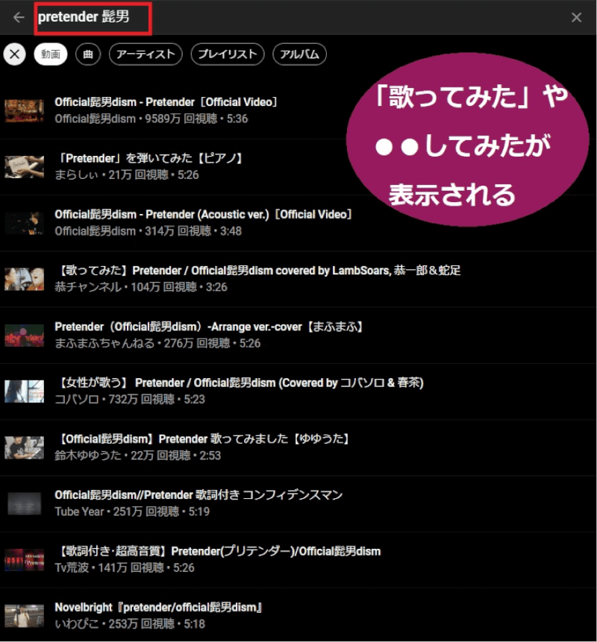Play ゆゆうた's Pretender 歌ってみました title
Image resolution: width=597 pixels, height=642 pixels.
pos(201,439)
